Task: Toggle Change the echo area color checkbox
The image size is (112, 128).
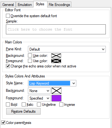Action: [8, 66]
